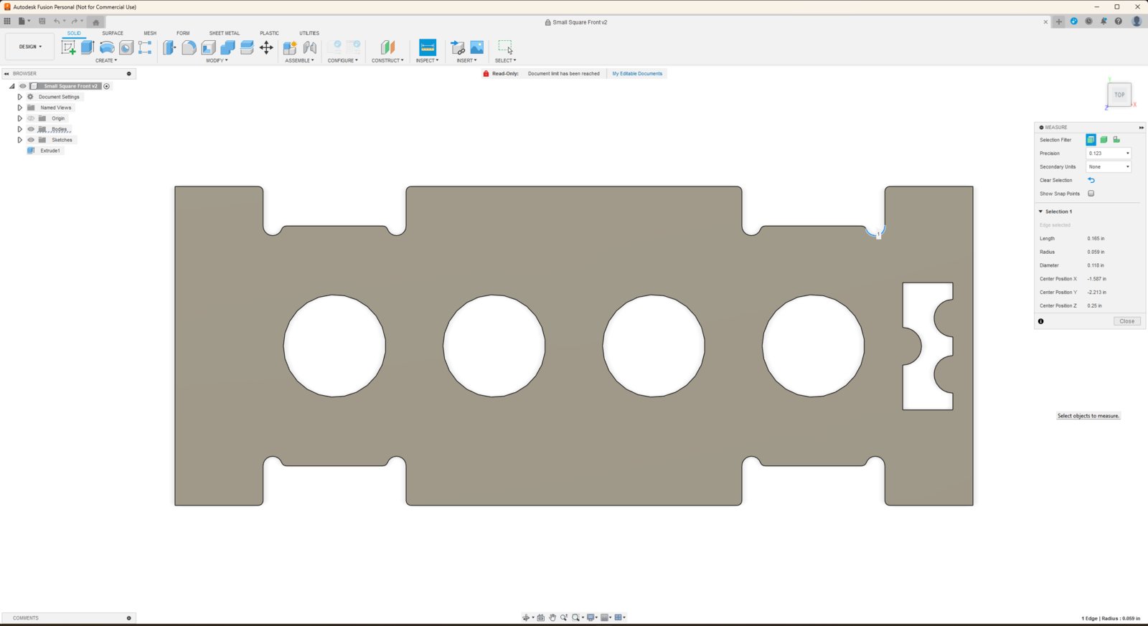Expand the Named Views node

pos(20,108)
